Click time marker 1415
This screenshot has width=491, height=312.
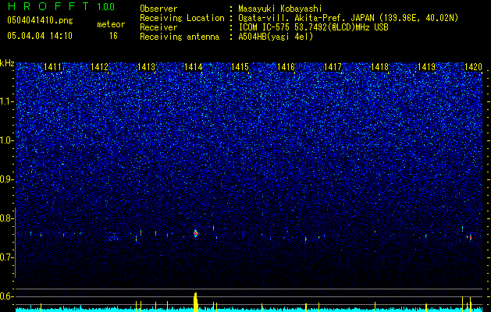240,67
